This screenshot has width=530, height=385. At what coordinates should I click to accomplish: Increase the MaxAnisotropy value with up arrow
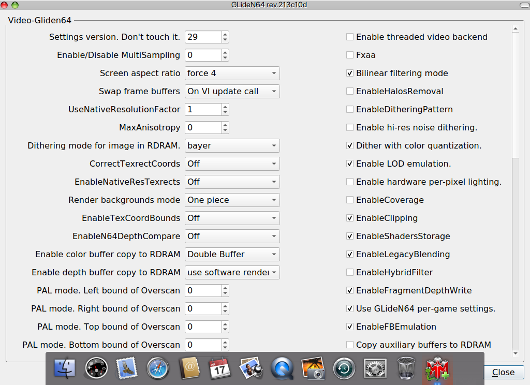[225, 125]
